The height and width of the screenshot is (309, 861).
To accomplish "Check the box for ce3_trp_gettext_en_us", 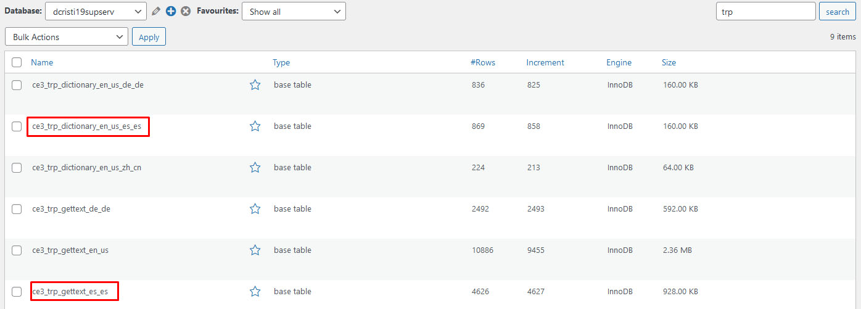I will 17,250.
